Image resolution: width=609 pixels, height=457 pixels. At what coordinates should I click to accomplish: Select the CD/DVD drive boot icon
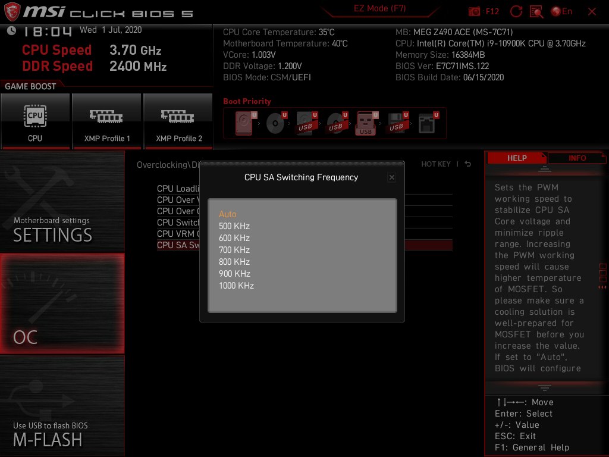[x=274, y=123]
